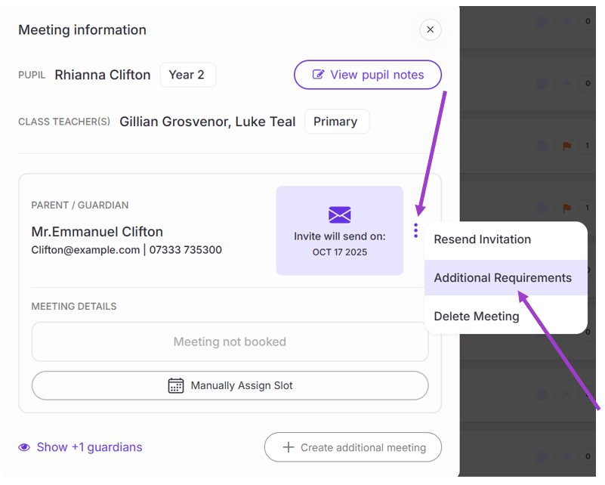The image size is (605, 485).
Task: Click the pencil edit icon for pupil notes
Action: click(319, 75)
